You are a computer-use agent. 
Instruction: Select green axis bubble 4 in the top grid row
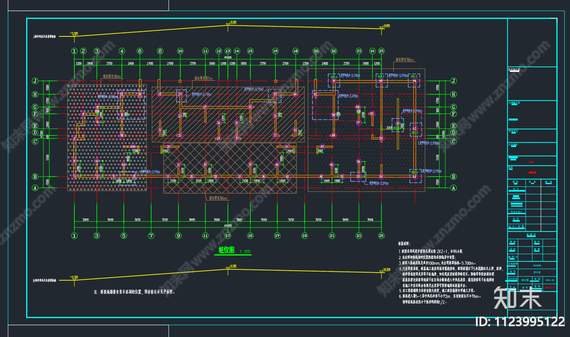[122, 51]
